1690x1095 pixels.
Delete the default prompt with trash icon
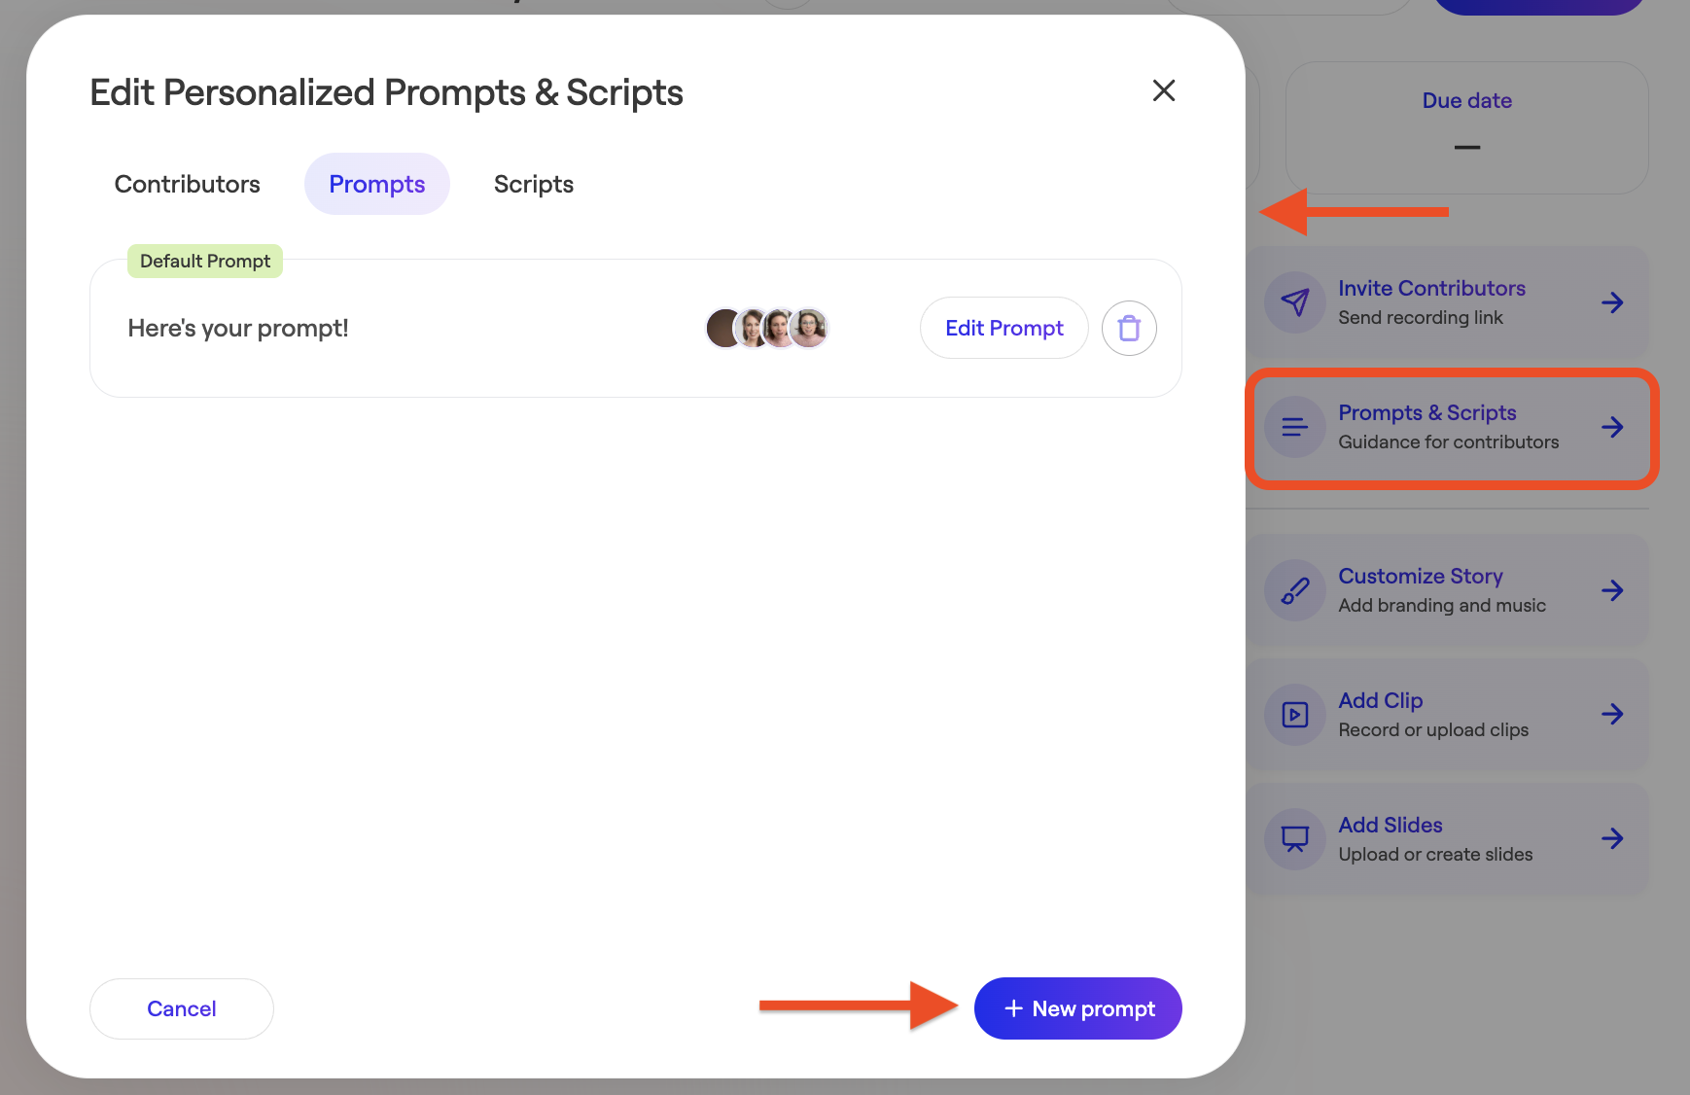point(1129,329)
